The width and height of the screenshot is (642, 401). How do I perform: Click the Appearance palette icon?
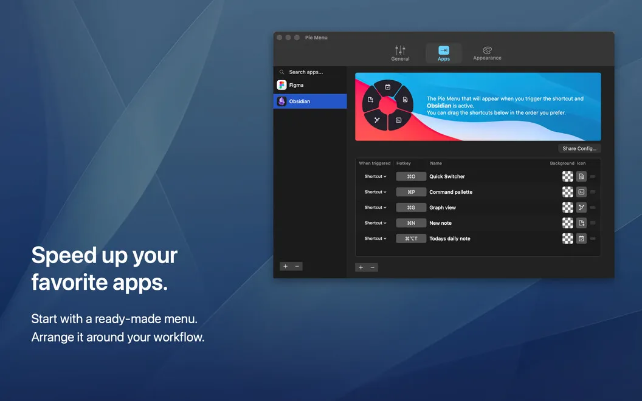pyautogui.click(x=487, y=50)
